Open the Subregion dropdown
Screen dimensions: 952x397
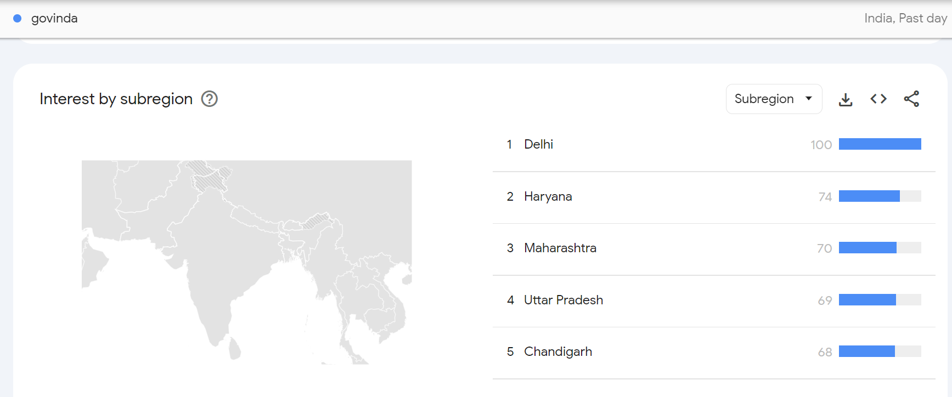(774, 99)
